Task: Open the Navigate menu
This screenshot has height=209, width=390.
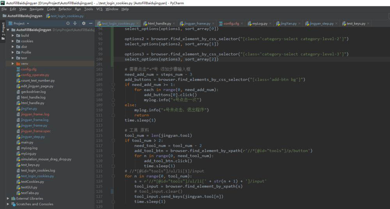Action: [x=37, y=9]
